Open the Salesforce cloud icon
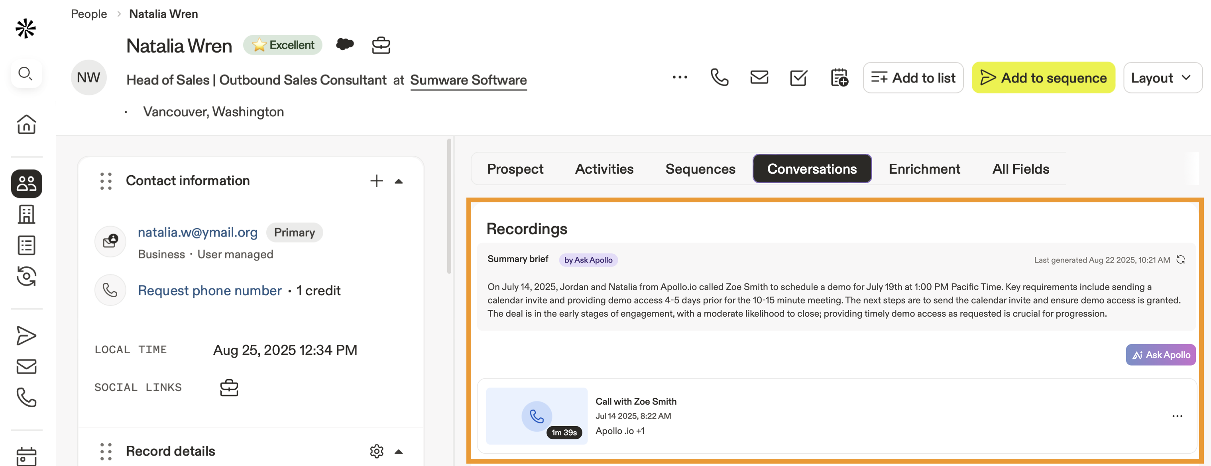The image size is (1211, 466). click(x=344, y=45)
